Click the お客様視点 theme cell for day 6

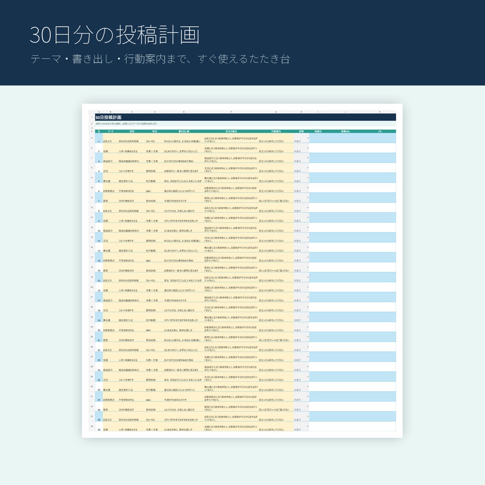(110, 188)
